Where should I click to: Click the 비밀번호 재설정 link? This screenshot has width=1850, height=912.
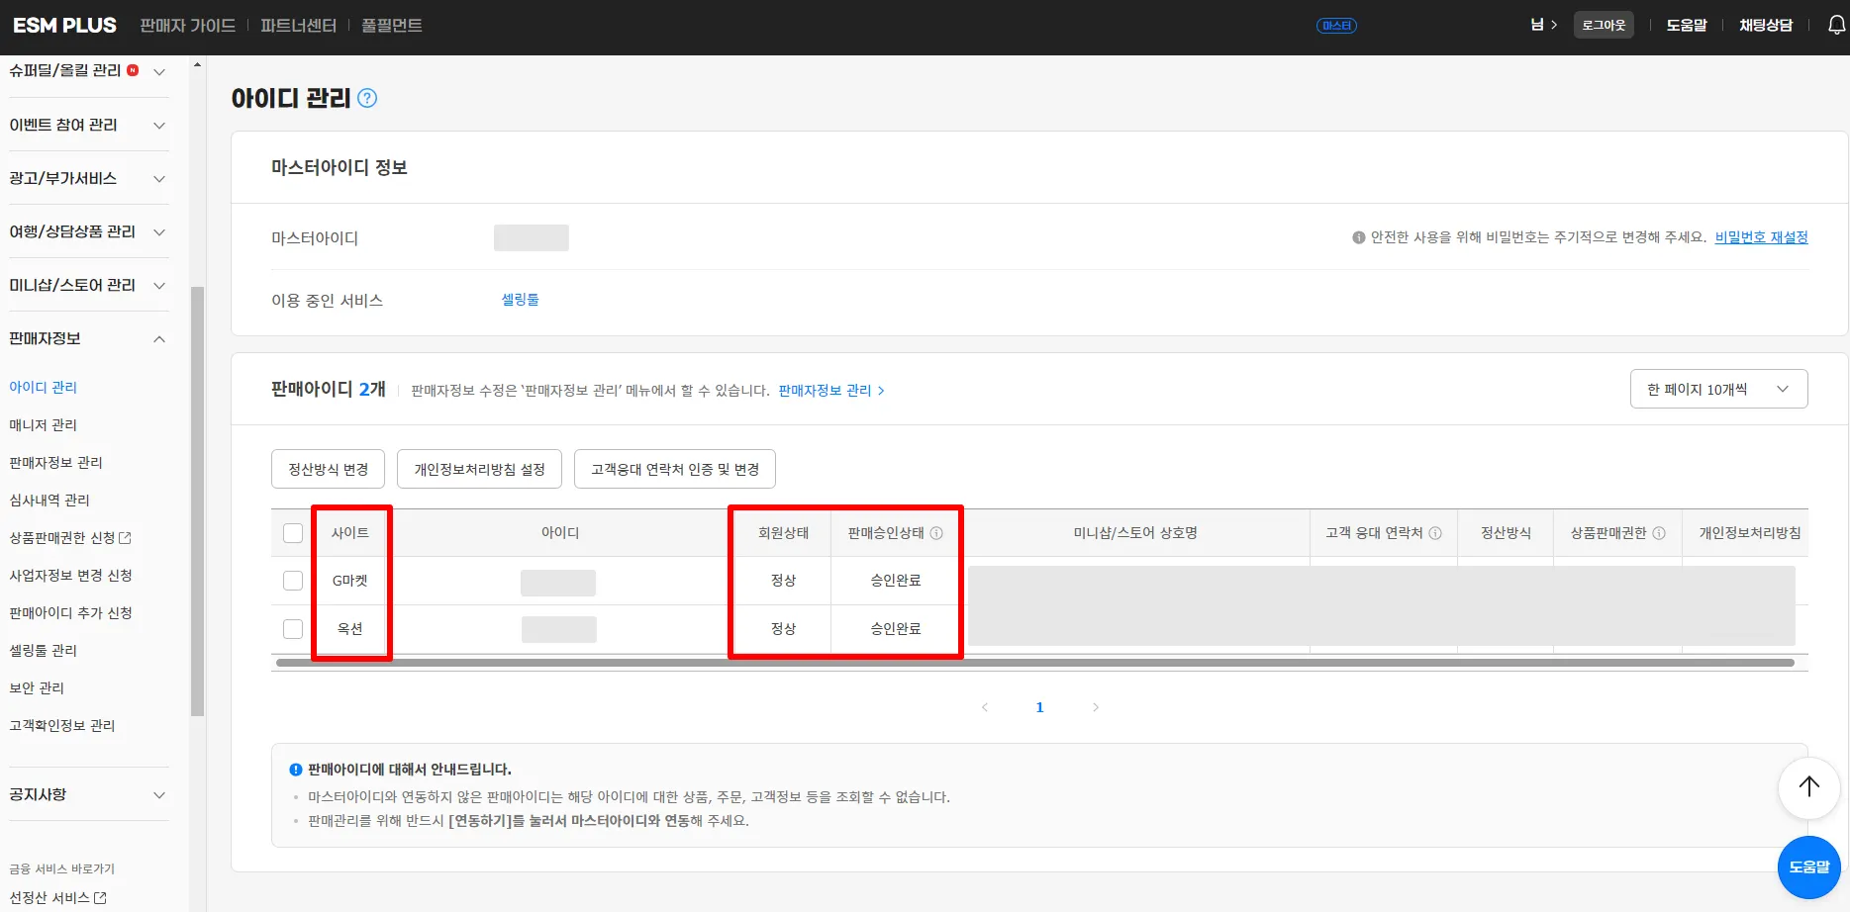[x=1762, y=237]
